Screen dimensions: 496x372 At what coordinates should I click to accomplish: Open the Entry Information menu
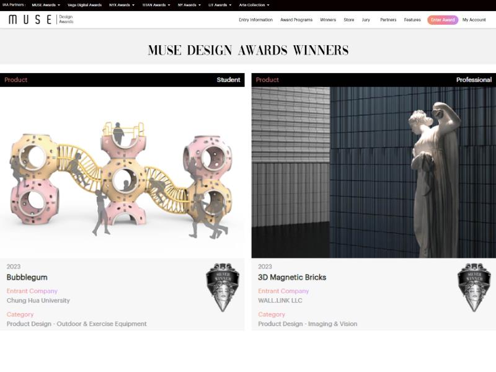tap(255, 20)
